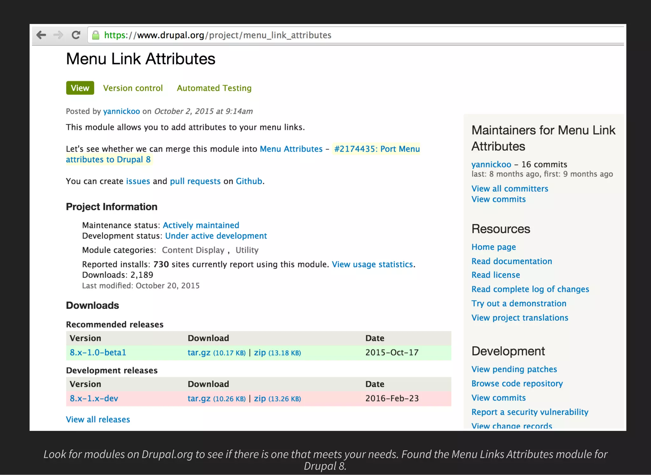Click View pending patches link
This screenshot has width=651, height=475.
[514, 369]
